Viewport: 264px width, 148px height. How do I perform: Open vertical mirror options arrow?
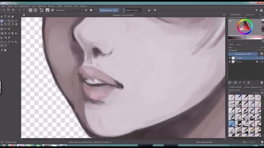(158, 10)
